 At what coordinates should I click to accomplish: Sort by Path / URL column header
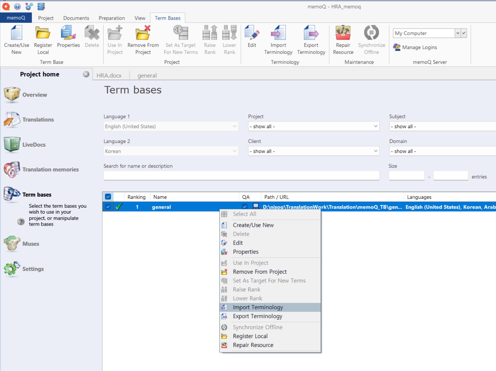pos(332,197)
